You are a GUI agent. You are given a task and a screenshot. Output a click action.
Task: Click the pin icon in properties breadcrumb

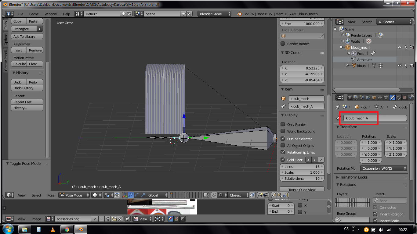coord(338,107)
